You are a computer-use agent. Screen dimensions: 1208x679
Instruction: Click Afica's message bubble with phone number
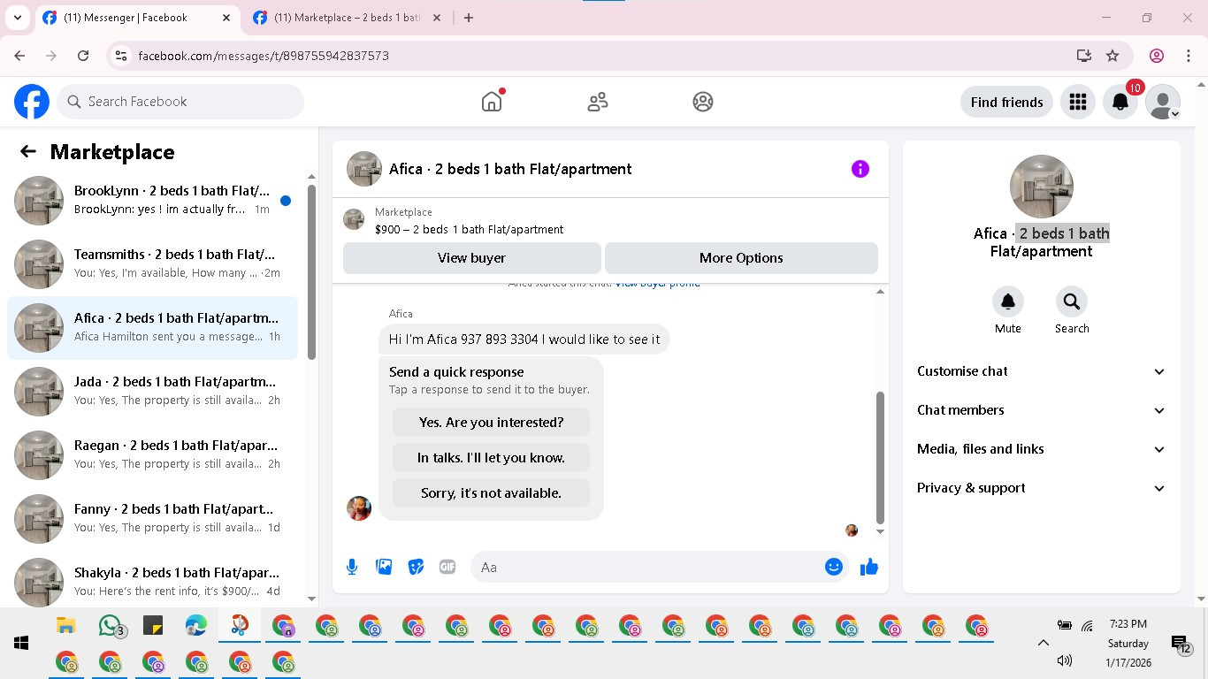point(524,339)
